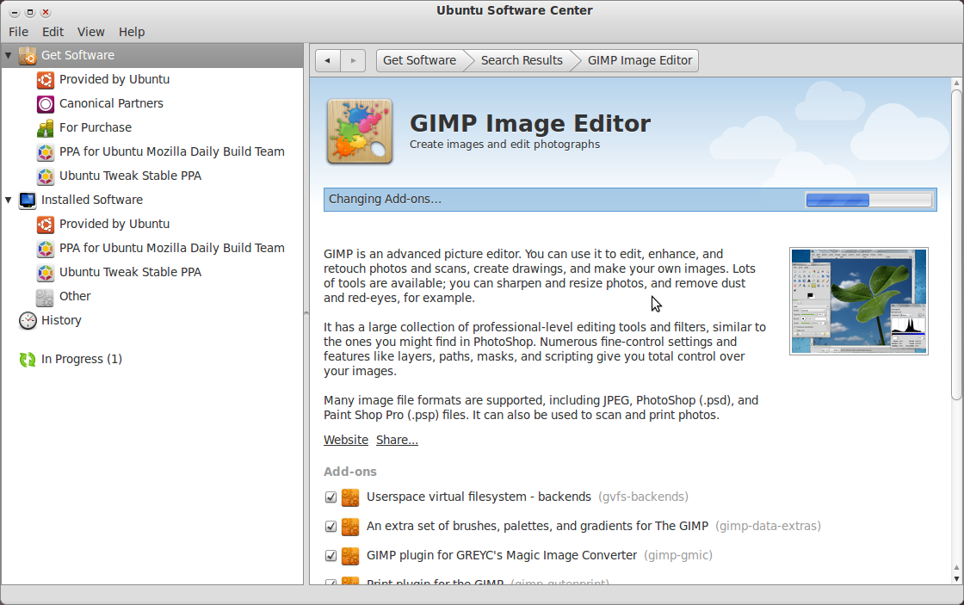Image resolution: width=964 pixels, height=605 pixels.
Task: Click the Ubuntu icon under Get Software
Action: [46, 79]
